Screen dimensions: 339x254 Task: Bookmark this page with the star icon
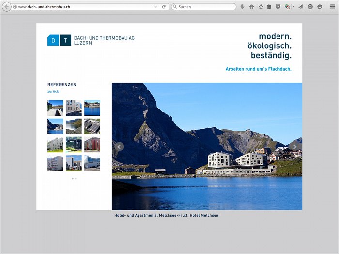[x=261, y=7]
